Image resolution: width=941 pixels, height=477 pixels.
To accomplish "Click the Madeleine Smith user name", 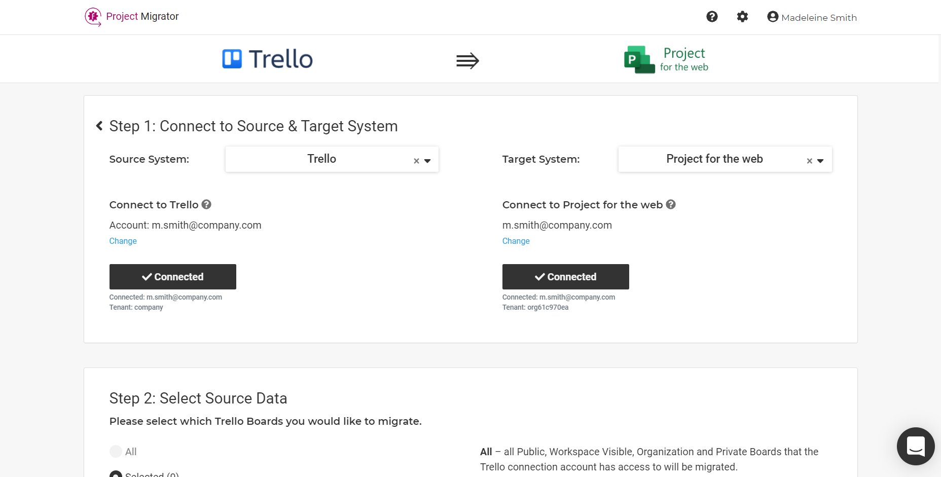I will 819,17.
